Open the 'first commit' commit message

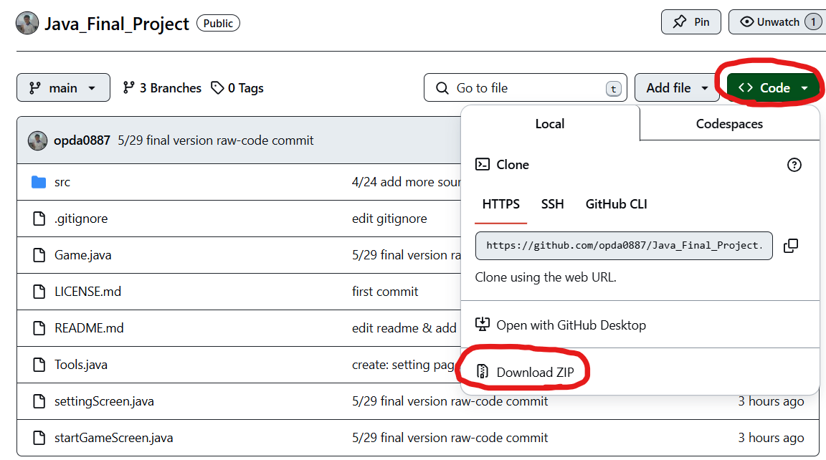click(x=385, y=292)
